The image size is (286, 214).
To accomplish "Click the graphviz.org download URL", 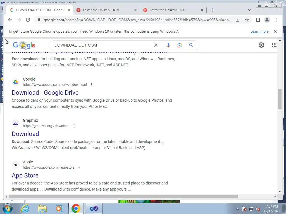I will [46, 126].
